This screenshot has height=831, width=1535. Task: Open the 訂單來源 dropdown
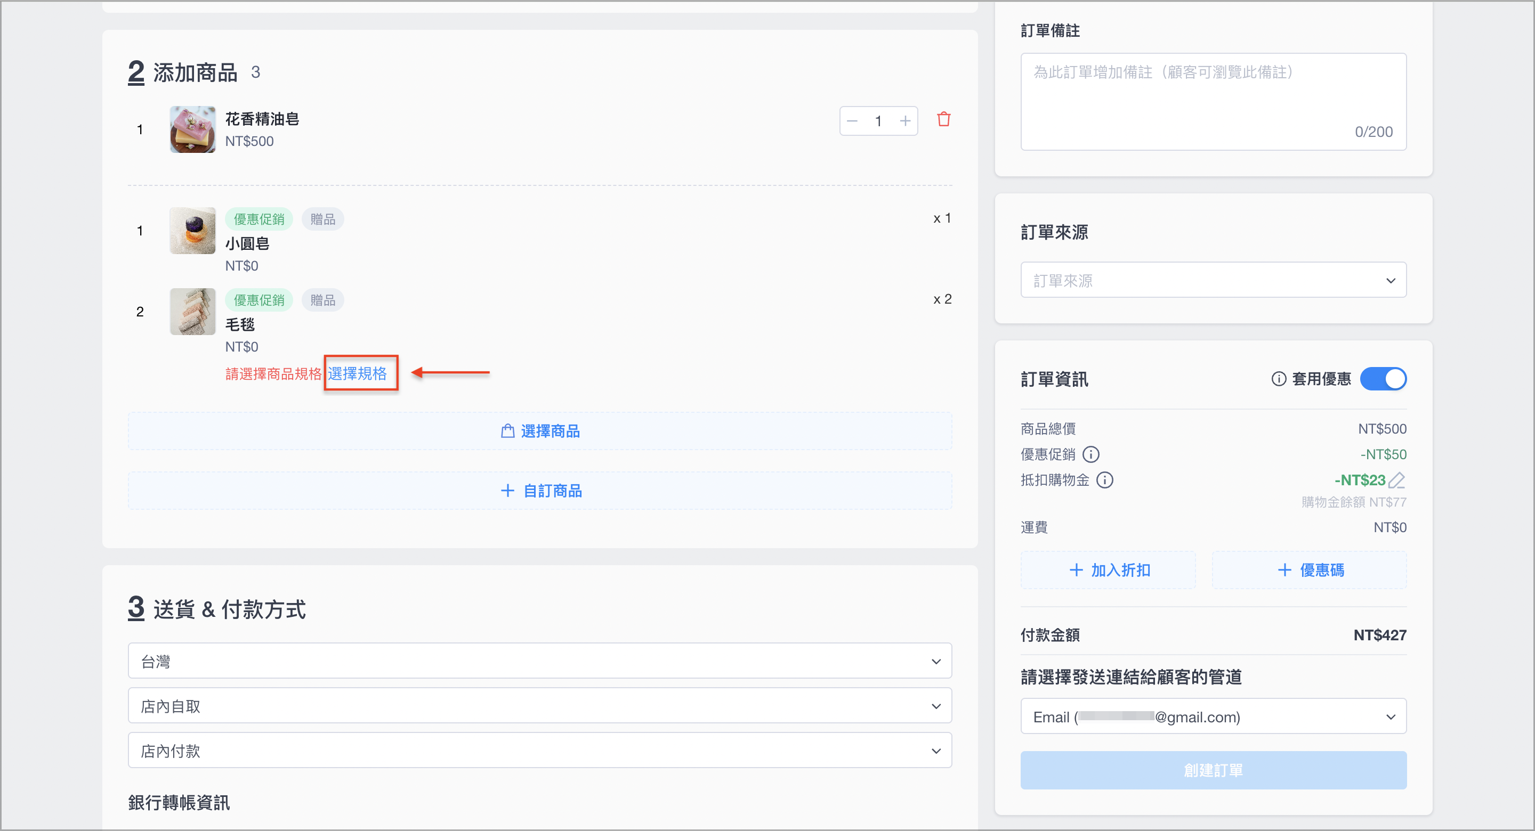1213,280
